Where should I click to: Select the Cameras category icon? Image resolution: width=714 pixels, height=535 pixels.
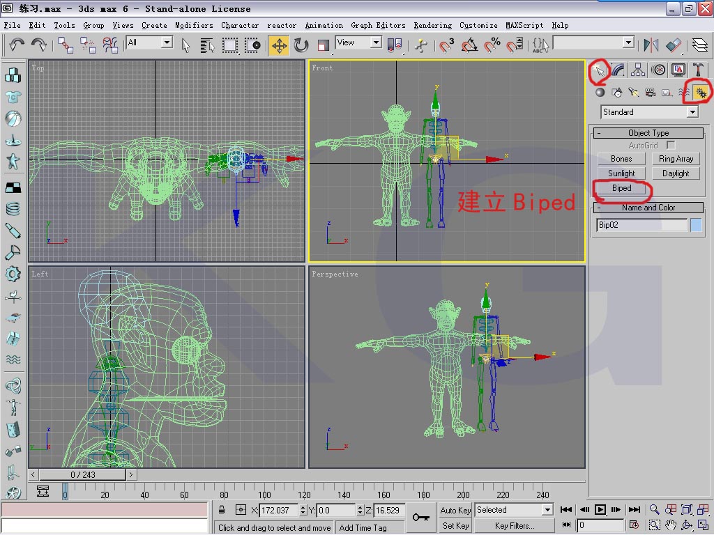click(651, 93)
